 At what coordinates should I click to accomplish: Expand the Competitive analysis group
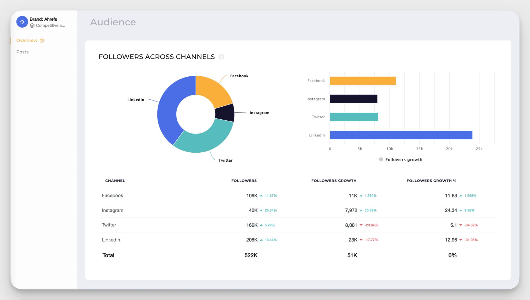tap(50, 25)
